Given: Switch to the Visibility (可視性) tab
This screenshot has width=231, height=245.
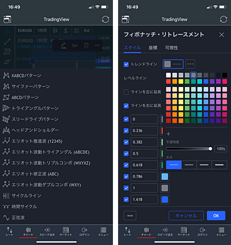Looking at the screenshot, I should point(171,48).
